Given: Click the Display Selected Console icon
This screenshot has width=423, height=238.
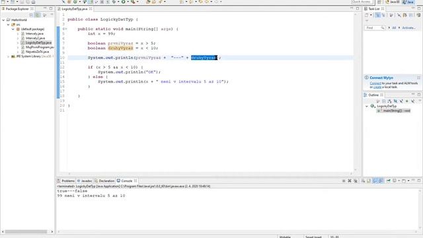Looking at the screenshot, I should 395,180.
